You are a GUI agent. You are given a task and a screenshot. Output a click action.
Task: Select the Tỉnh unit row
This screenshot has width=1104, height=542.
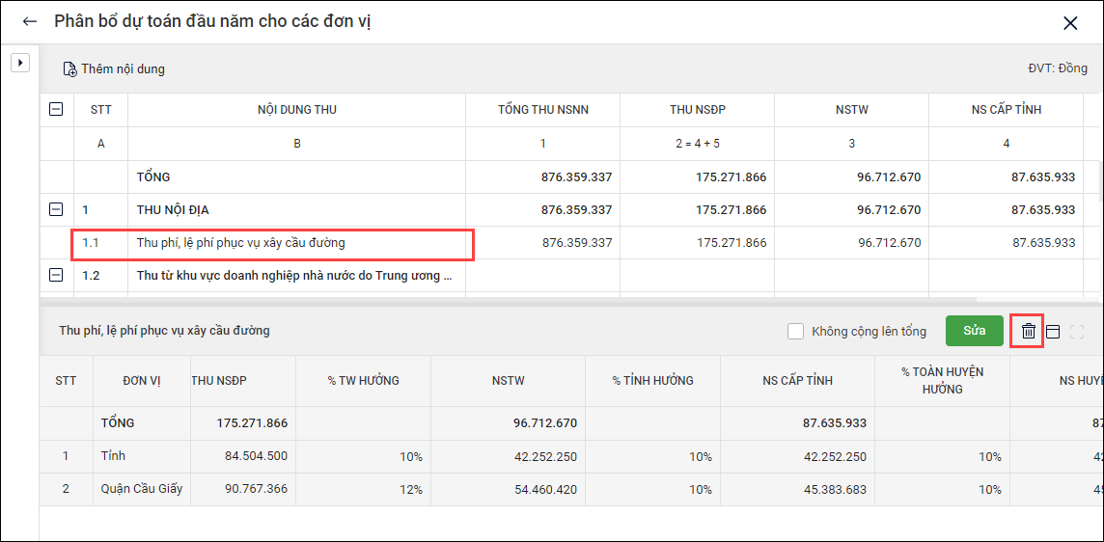114,456
